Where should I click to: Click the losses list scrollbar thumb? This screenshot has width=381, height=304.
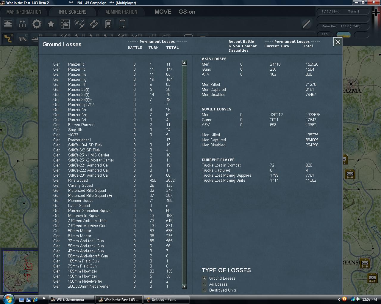point(184,93)
